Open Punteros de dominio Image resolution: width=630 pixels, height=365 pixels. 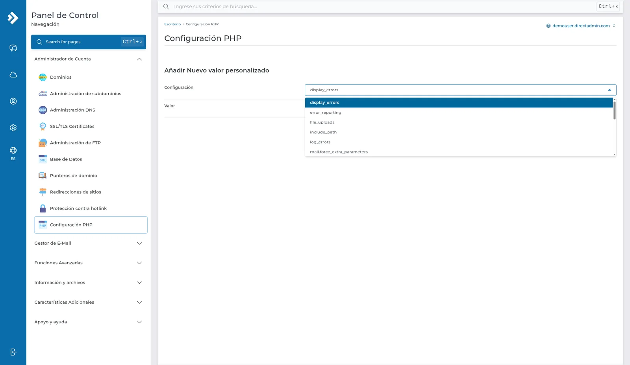(91, 175)
